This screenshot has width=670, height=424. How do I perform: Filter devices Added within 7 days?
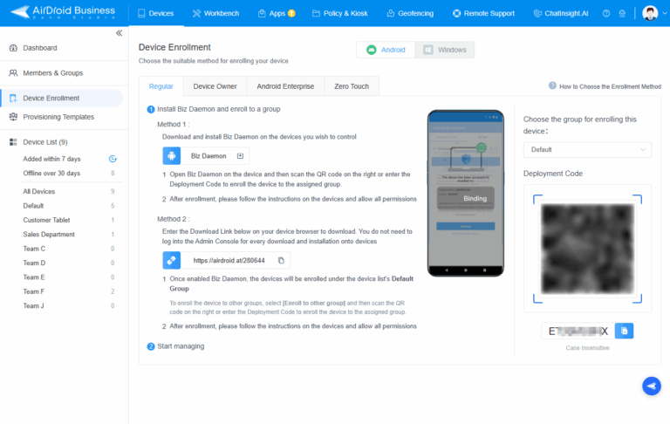51,159
